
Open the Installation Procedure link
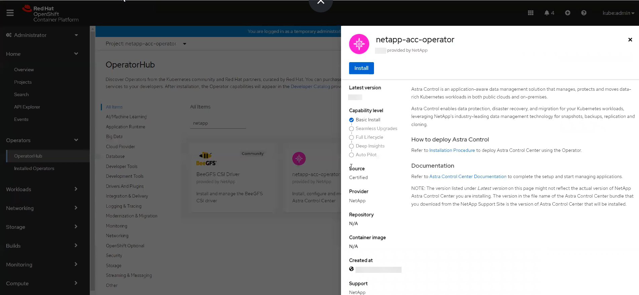tap(452, 150)
